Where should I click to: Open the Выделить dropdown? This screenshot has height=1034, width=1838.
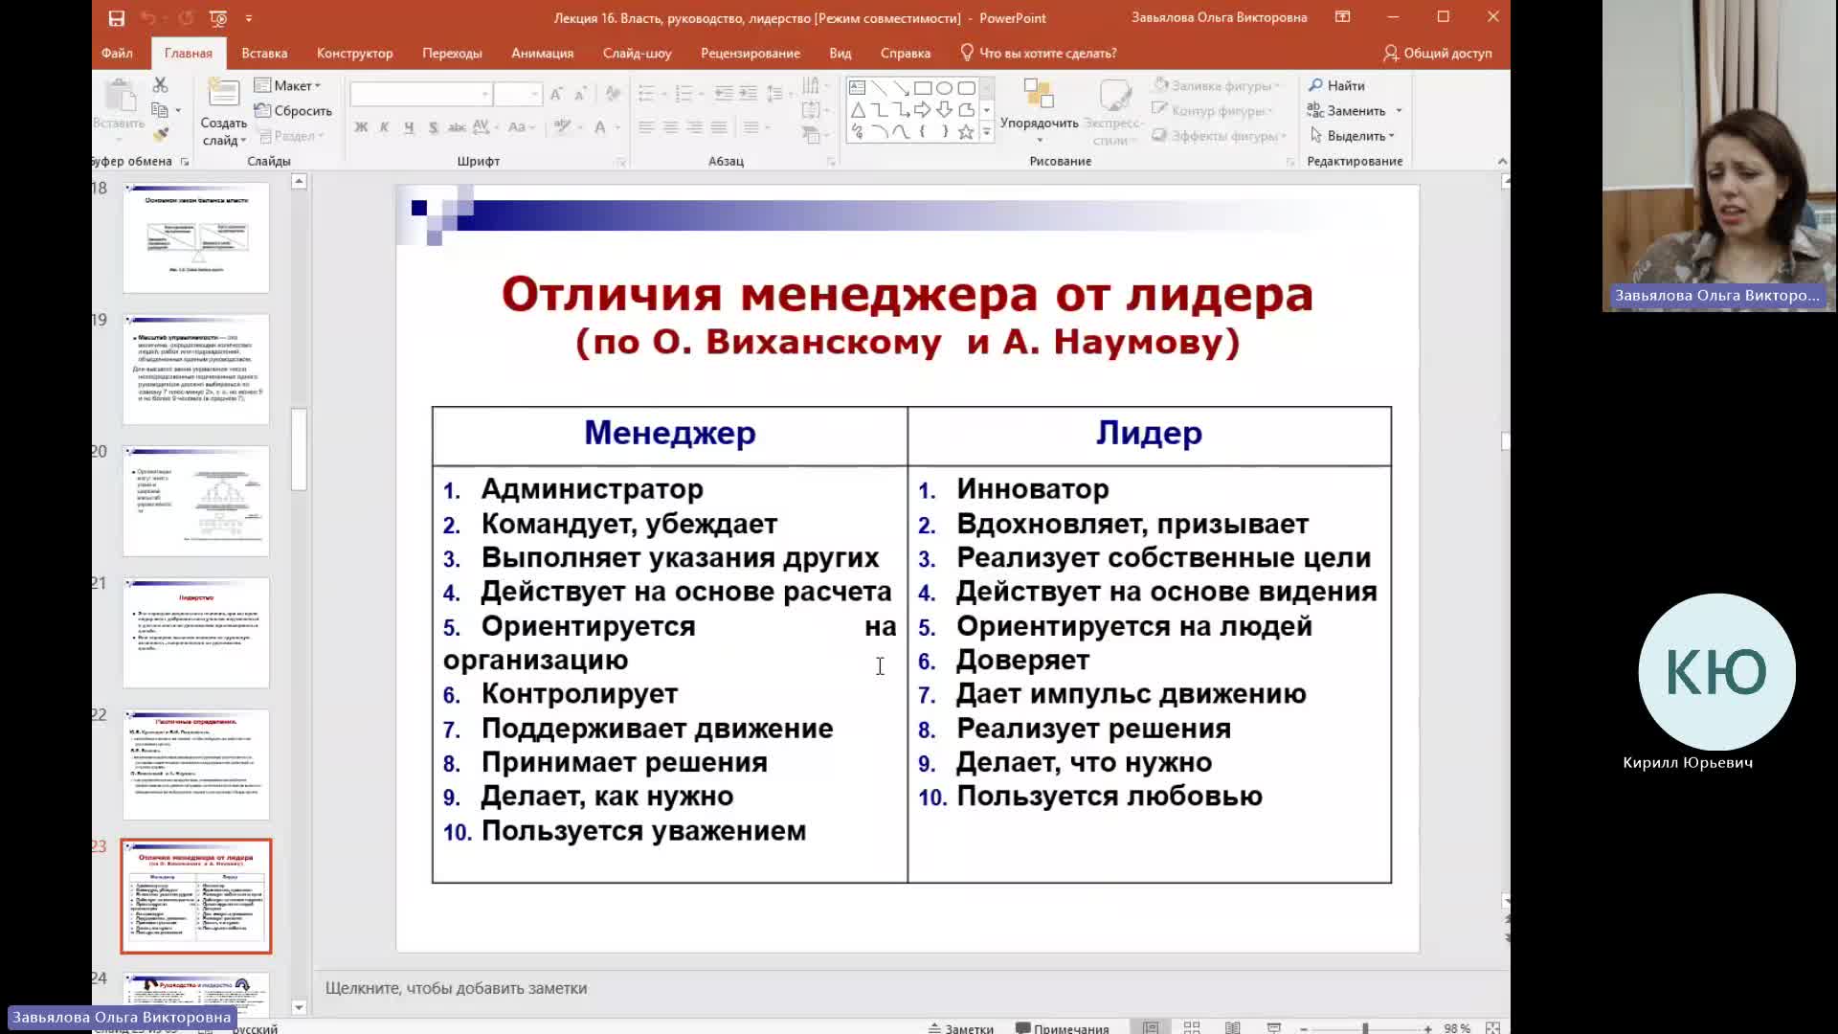point(1353,136)
